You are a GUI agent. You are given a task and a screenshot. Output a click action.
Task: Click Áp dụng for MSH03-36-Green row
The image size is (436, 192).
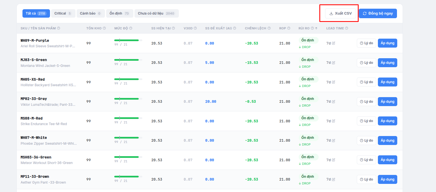(x=387, y=160)
